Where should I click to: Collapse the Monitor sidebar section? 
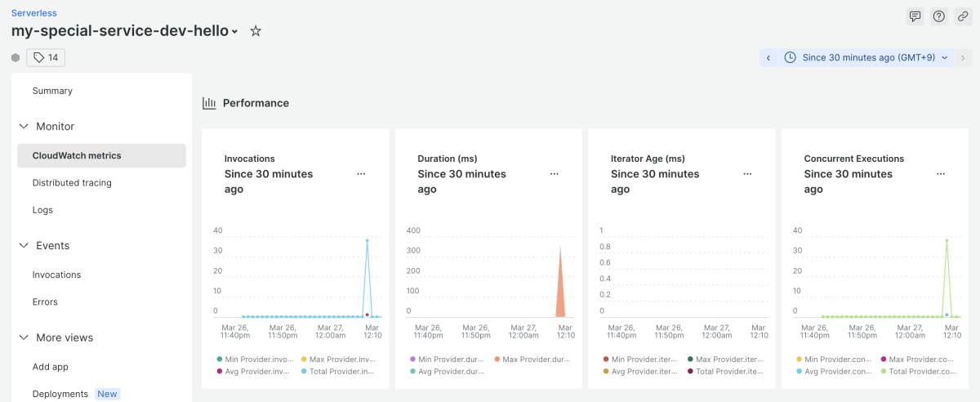[24, 127]
